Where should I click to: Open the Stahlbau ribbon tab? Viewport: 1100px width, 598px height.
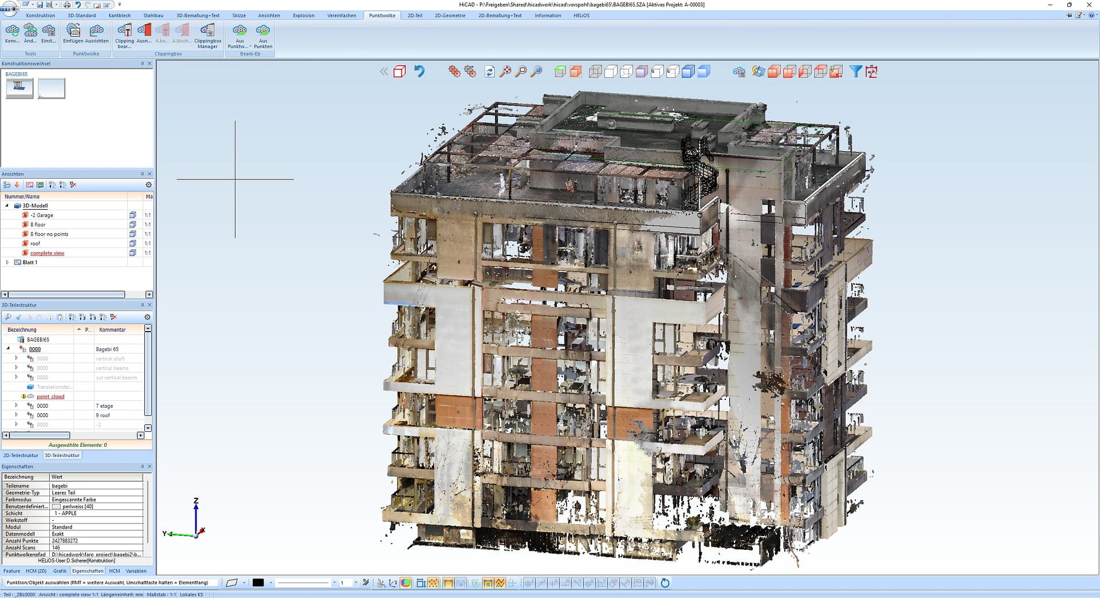(153, 15)
